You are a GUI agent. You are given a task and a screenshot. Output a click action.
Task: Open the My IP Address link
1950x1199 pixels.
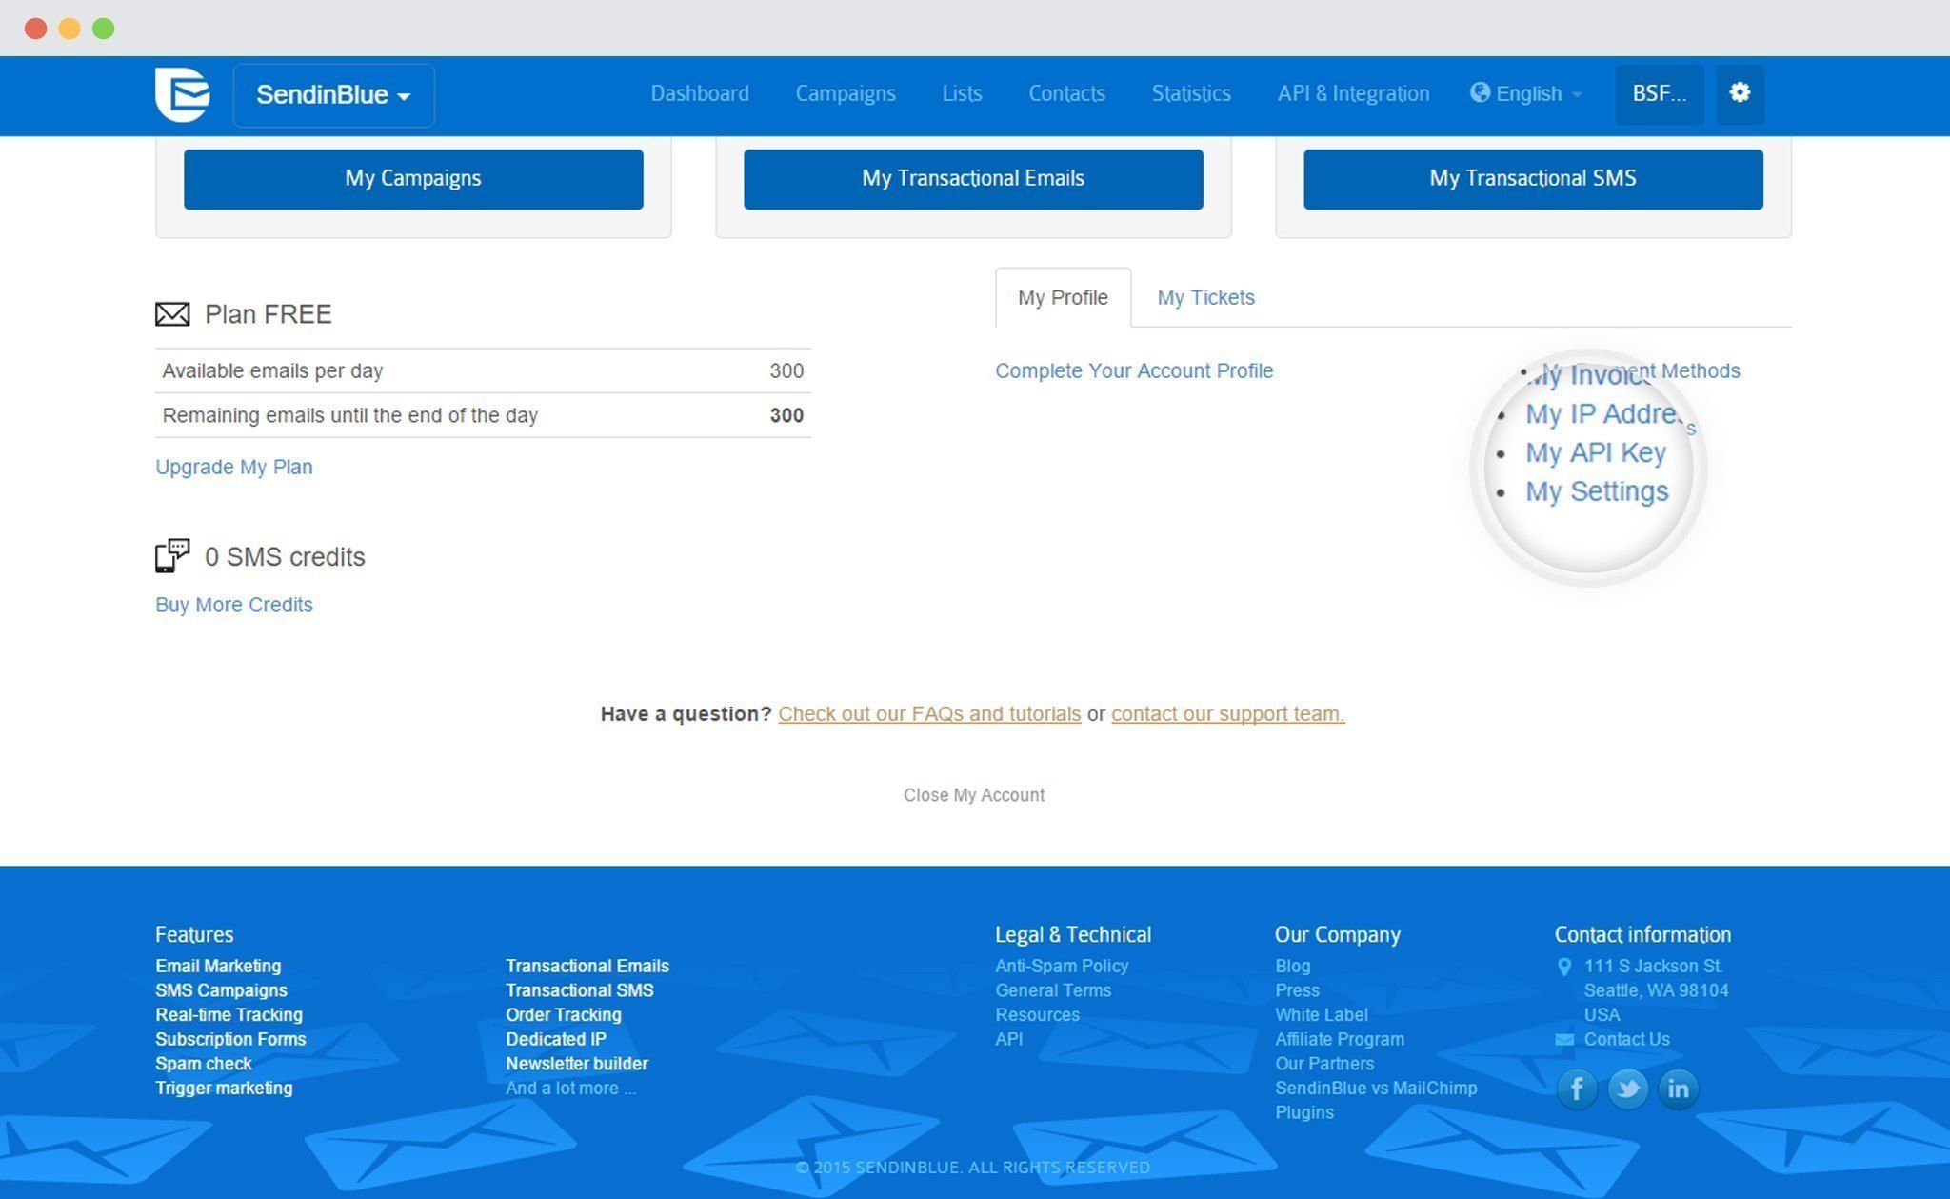point(1605,414)
